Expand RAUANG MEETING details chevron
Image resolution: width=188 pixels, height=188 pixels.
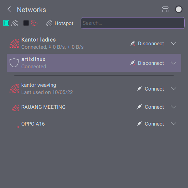[174, 107]
